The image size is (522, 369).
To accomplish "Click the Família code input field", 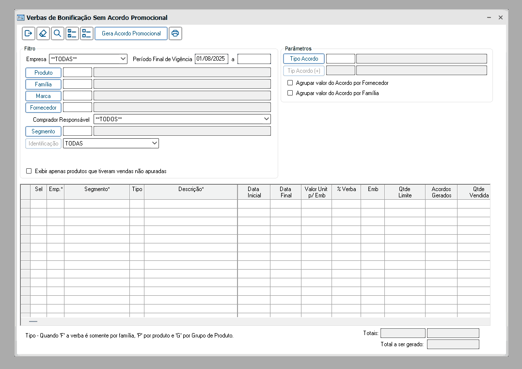I will pyautogui.click(x=78, y=84).
